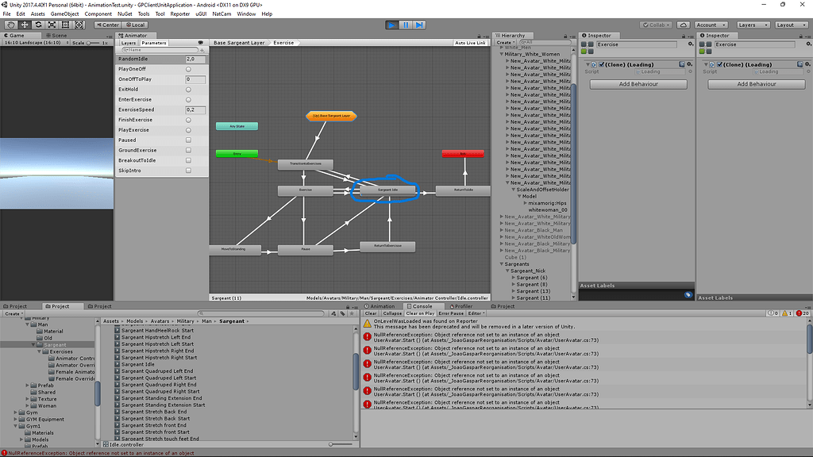Select the Scale tool
The image size is (813, 457).
(52, 25)
